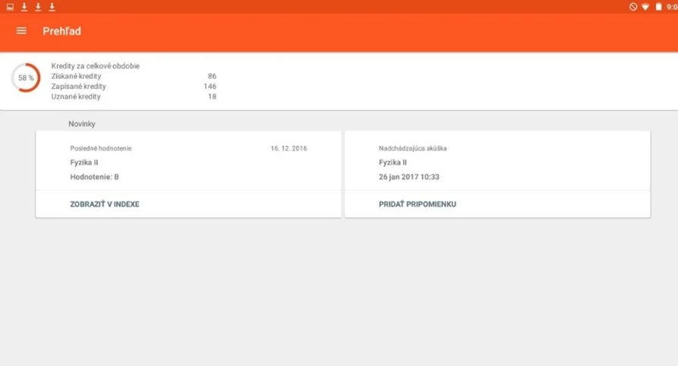This screenshot has width=678, height=366.
Task: Tap the rightmost download notification icon
Action: coord(52,7)
